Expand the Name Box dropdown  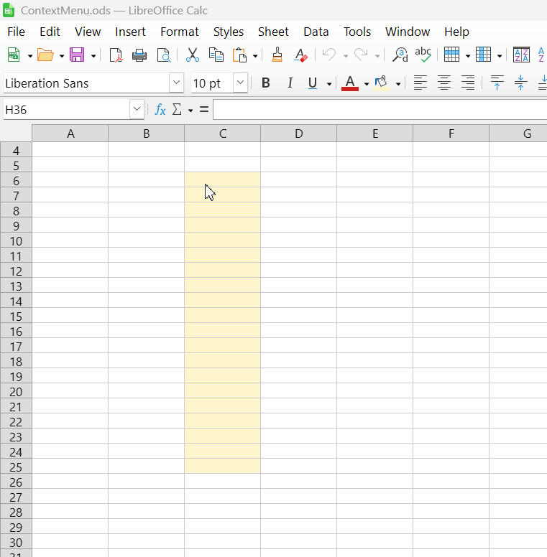click(x=137, y=110)
